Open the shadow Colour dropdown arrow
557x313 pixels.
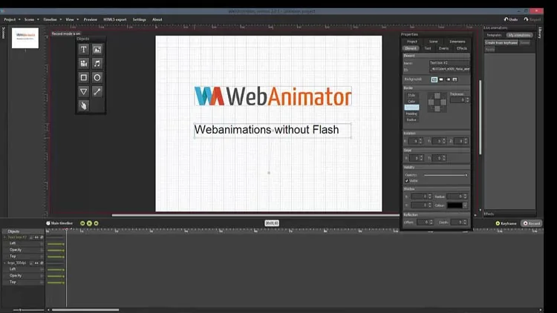(465, 205)
